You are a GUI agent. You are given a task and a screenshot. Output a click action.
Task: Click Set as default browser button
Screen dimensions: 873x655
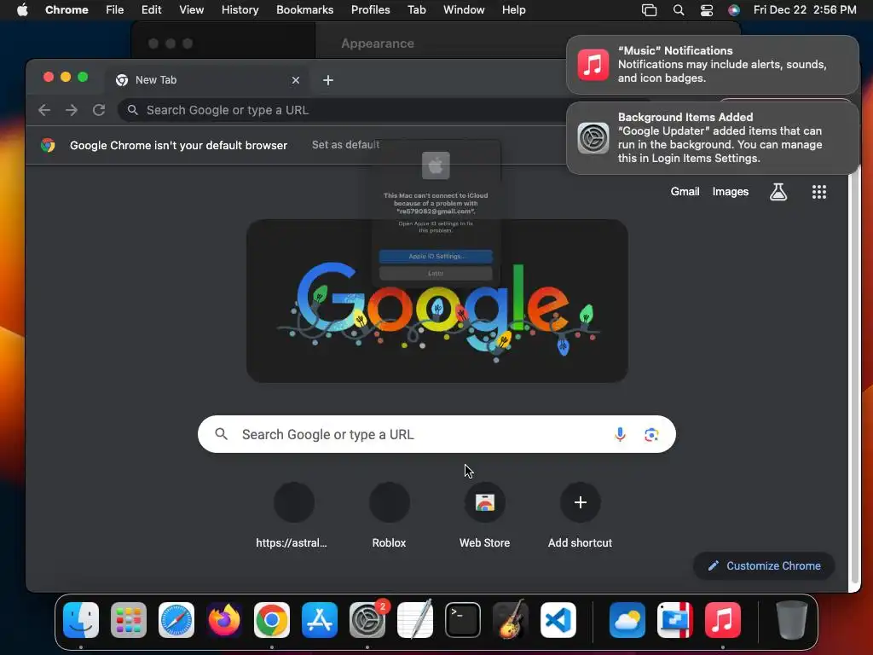coord(345,145)
